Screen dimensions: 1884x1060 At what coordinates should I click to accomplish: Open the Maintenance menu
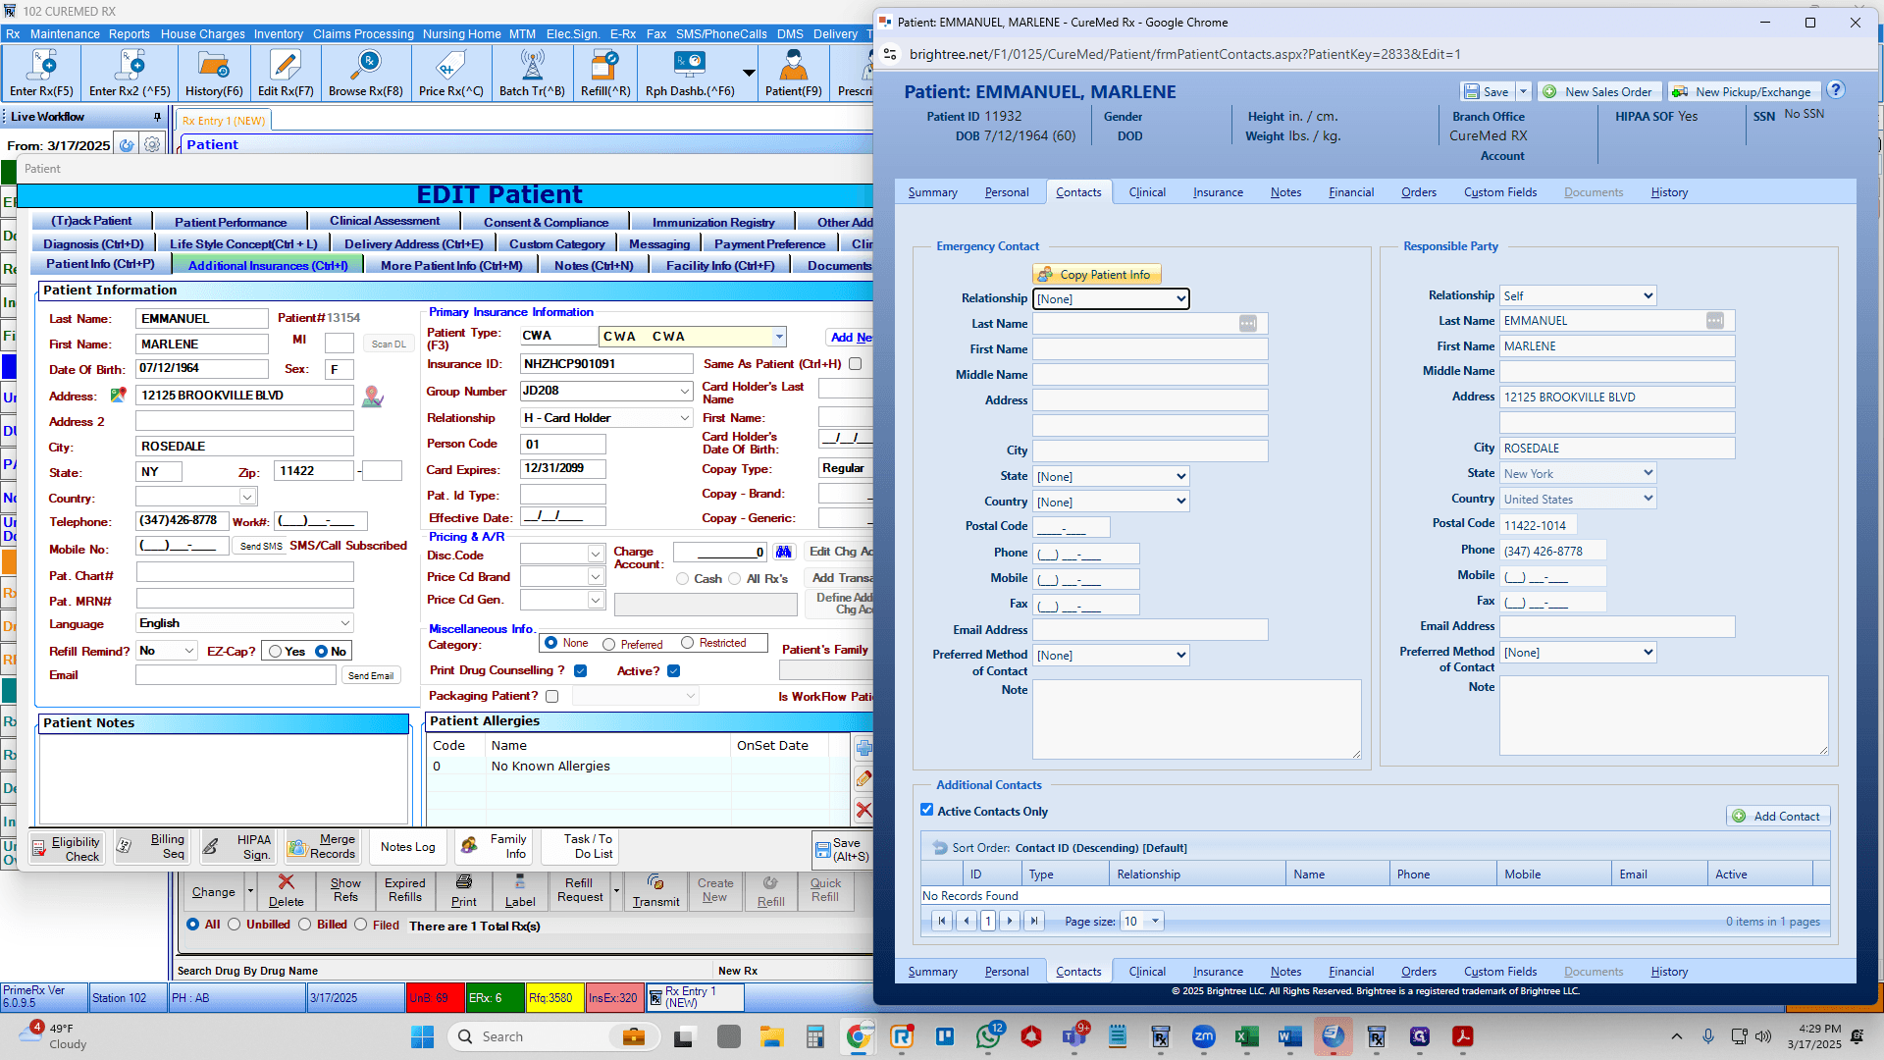pos(65,33)
